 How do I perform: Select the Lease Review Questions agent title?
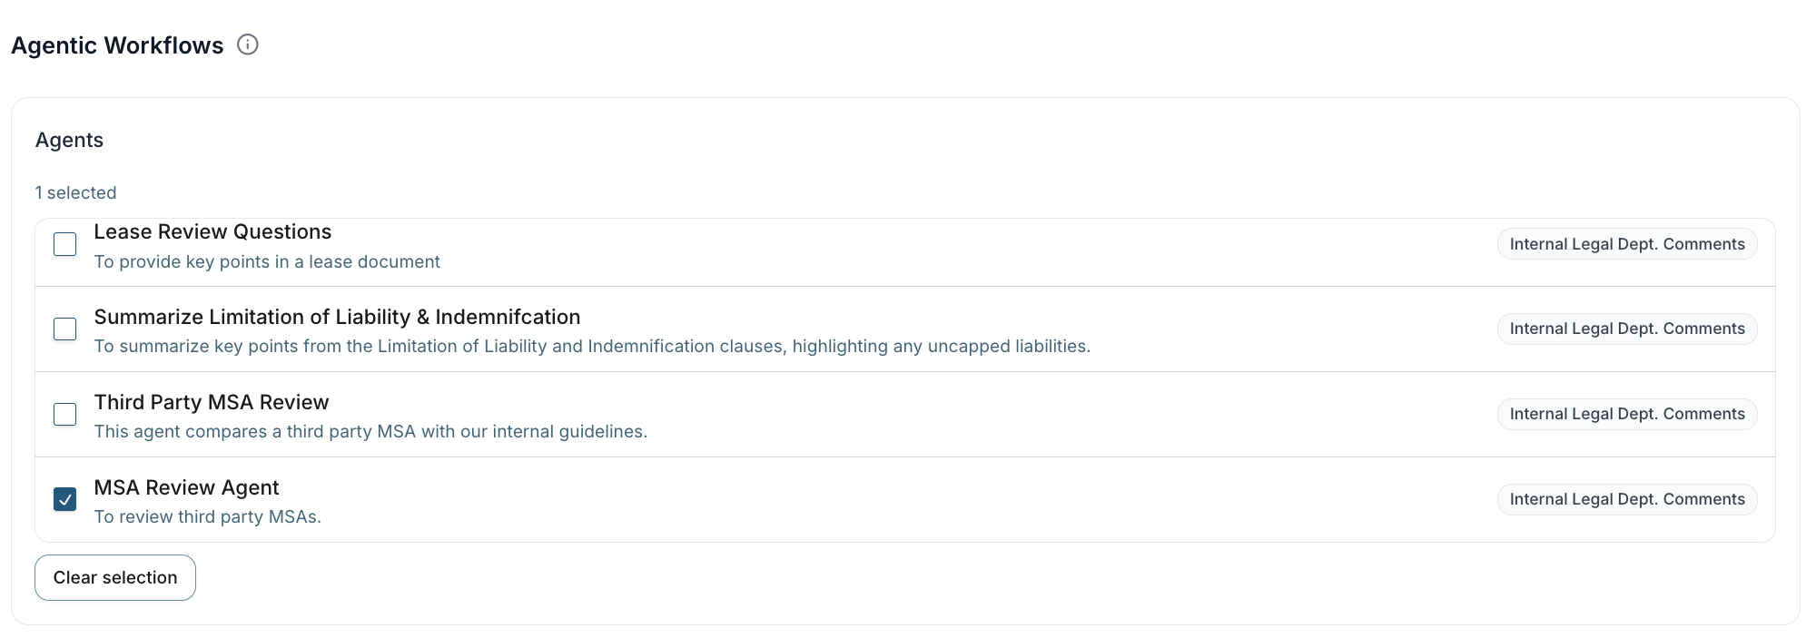click(212, 232)
